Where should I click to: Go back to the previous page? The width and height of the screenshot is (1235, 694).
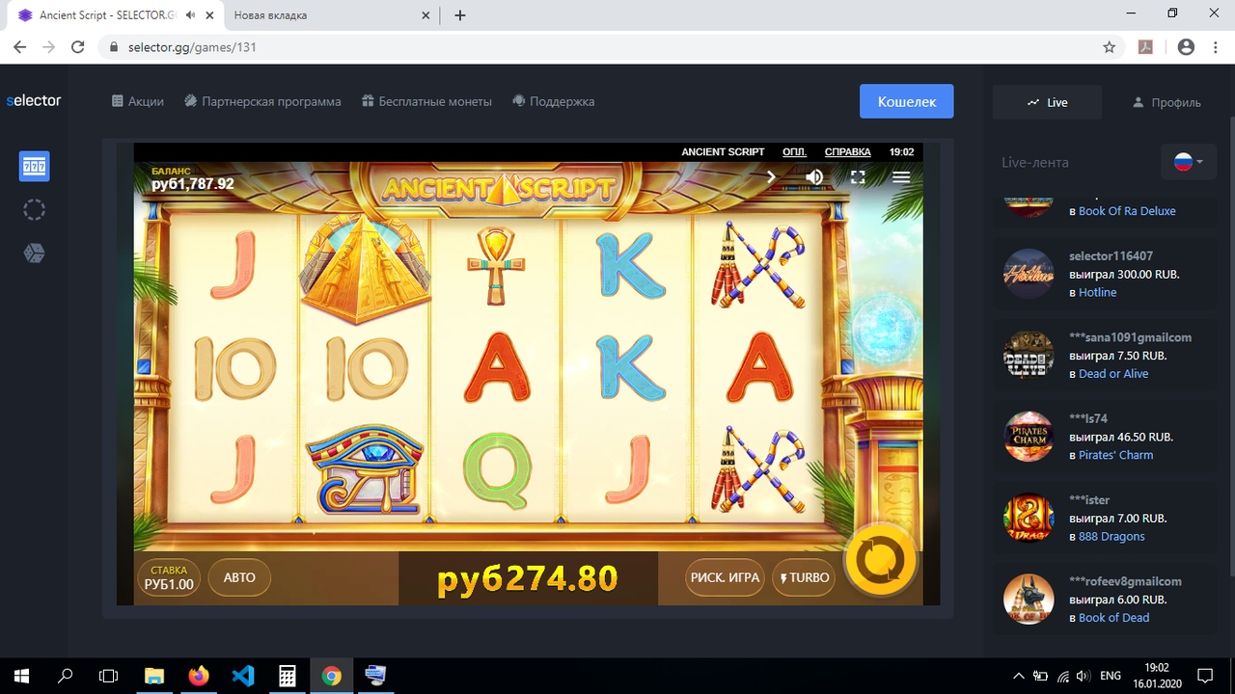19,47
